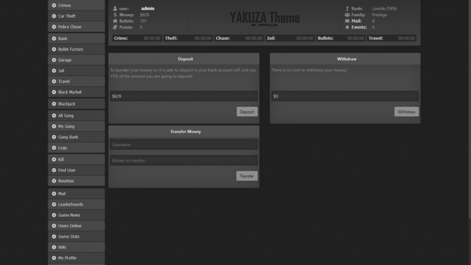Screen dimensions: 471x265
Task: Select Blackjack from the sidebar
Action: tap(66, 104)
